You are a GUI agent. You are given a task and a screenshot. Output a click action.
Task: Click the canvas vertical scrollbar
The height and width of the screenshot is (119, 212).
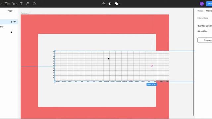point(193,62)
